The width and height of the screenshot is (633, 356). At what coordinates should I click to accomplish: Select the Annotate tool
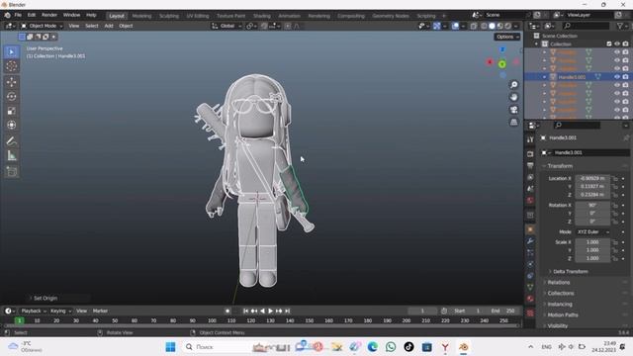click(11, 140)
